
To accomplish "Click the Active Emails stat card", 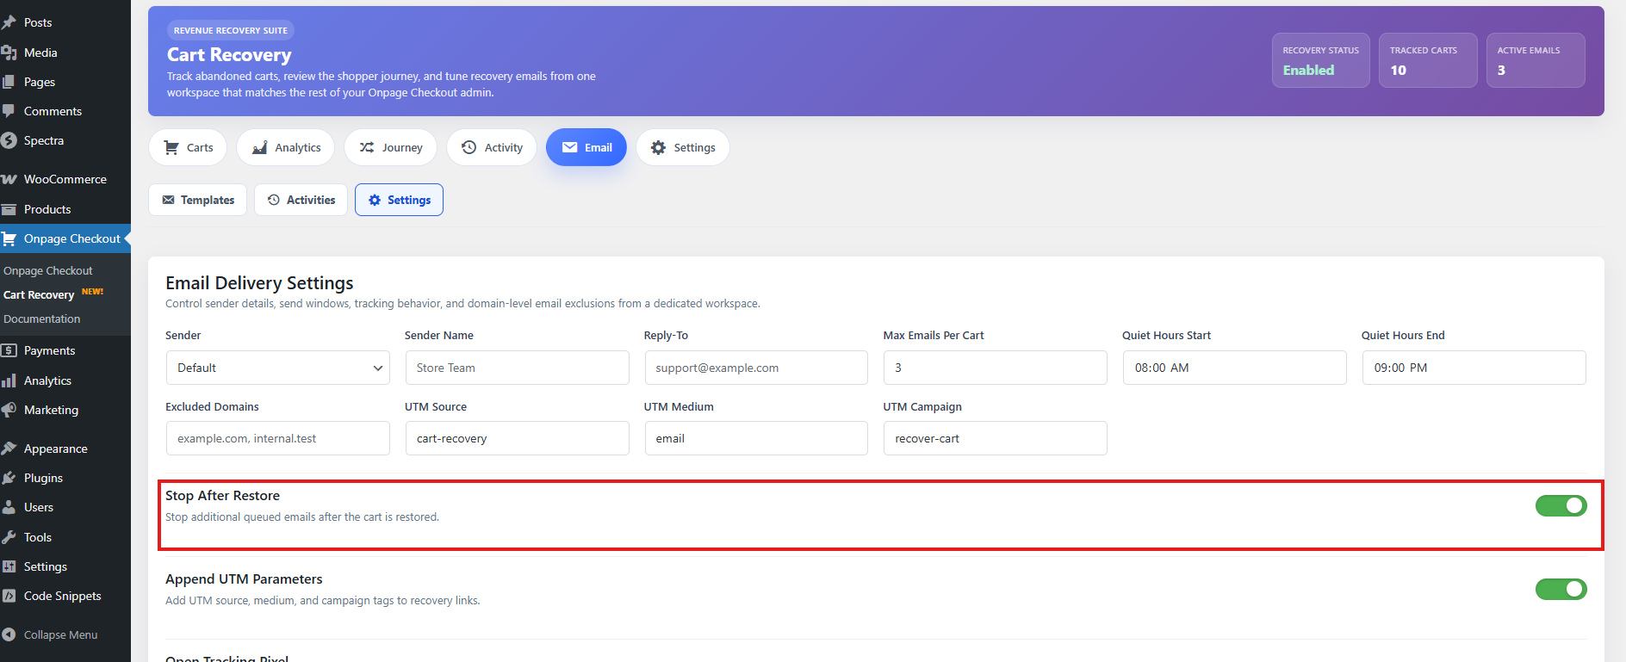I will (x=1536, y=60).
